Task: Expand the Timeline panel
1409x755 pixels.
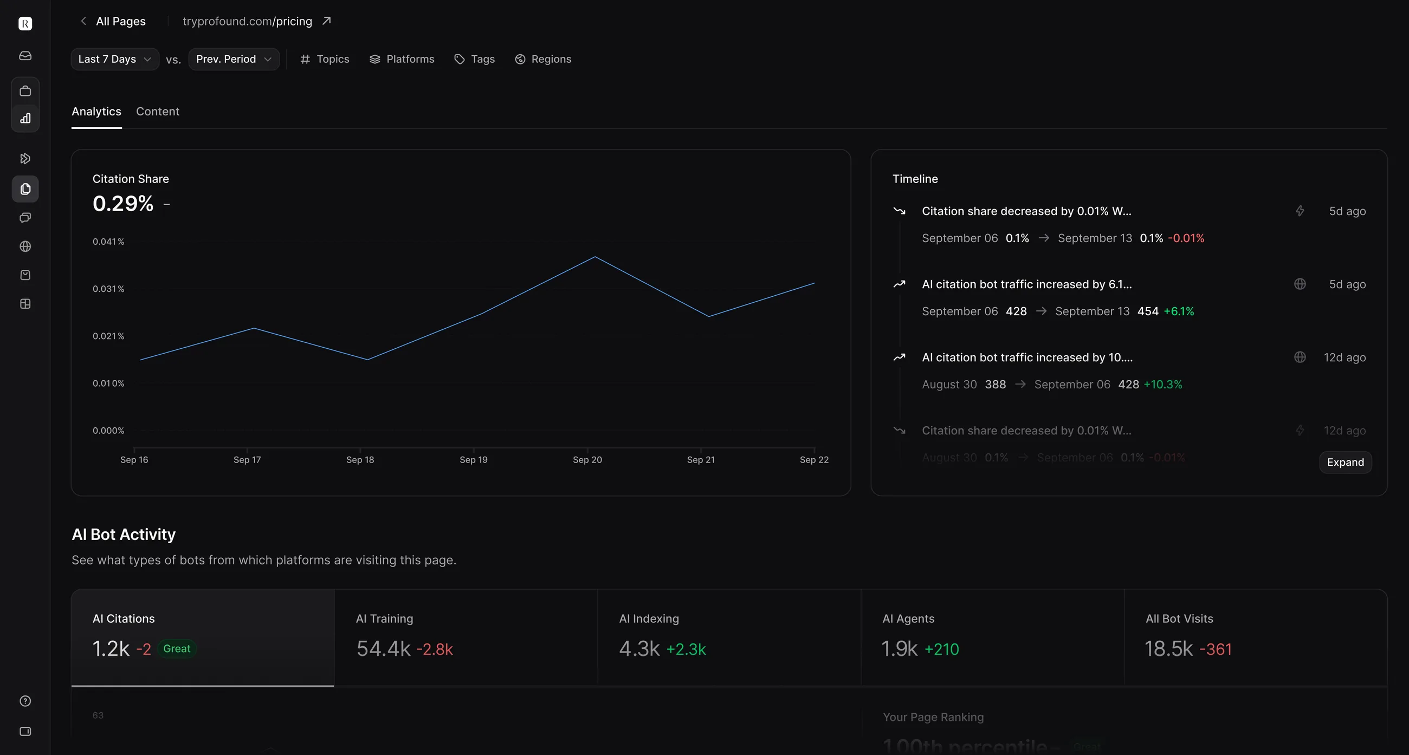Action: pos(1345,462)
